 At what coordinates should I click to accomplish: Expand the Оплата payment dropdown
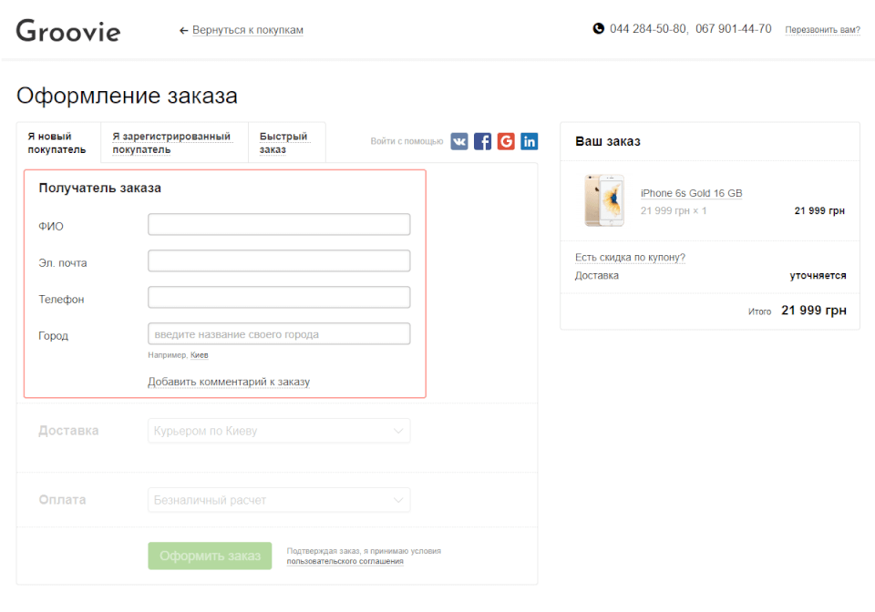click(x=279, y=500)
